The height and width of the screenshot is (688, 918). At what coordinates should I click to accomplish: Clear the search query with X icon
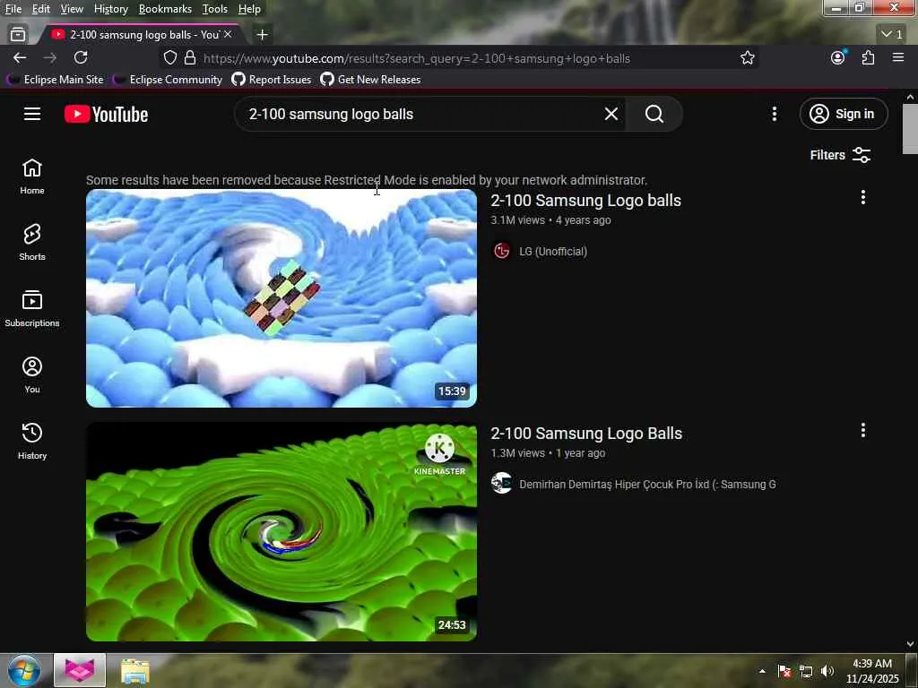[x=611, y=114]
